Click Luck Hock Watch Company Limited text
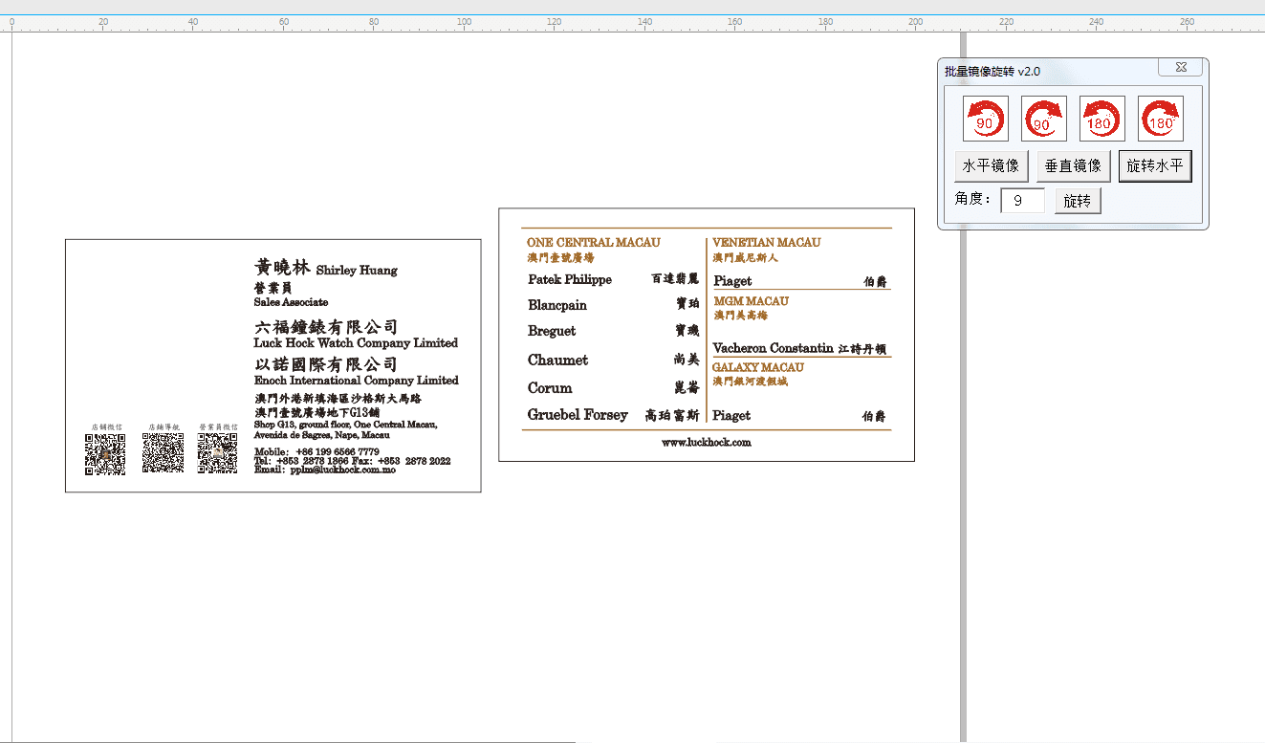This screenshot has height=743, width=1265. click(356, 342)
